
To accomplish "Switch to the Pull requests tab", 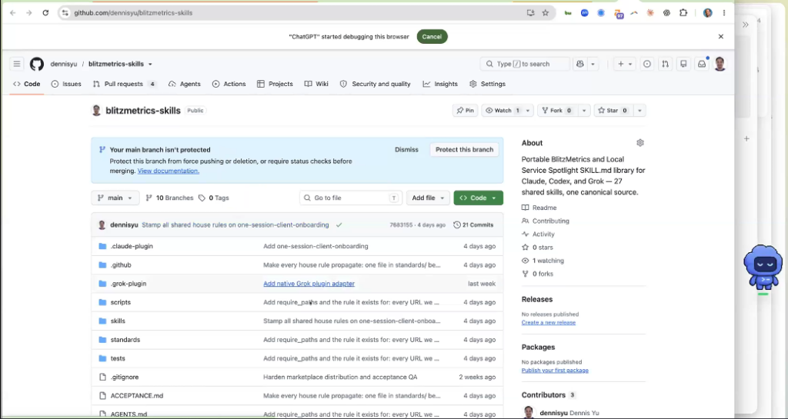I will (x=124, y=84).
